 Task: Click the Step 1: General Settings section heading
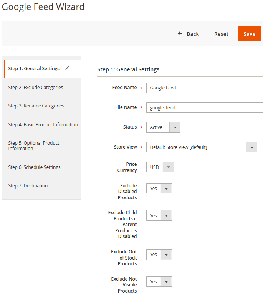coord(128,69)
